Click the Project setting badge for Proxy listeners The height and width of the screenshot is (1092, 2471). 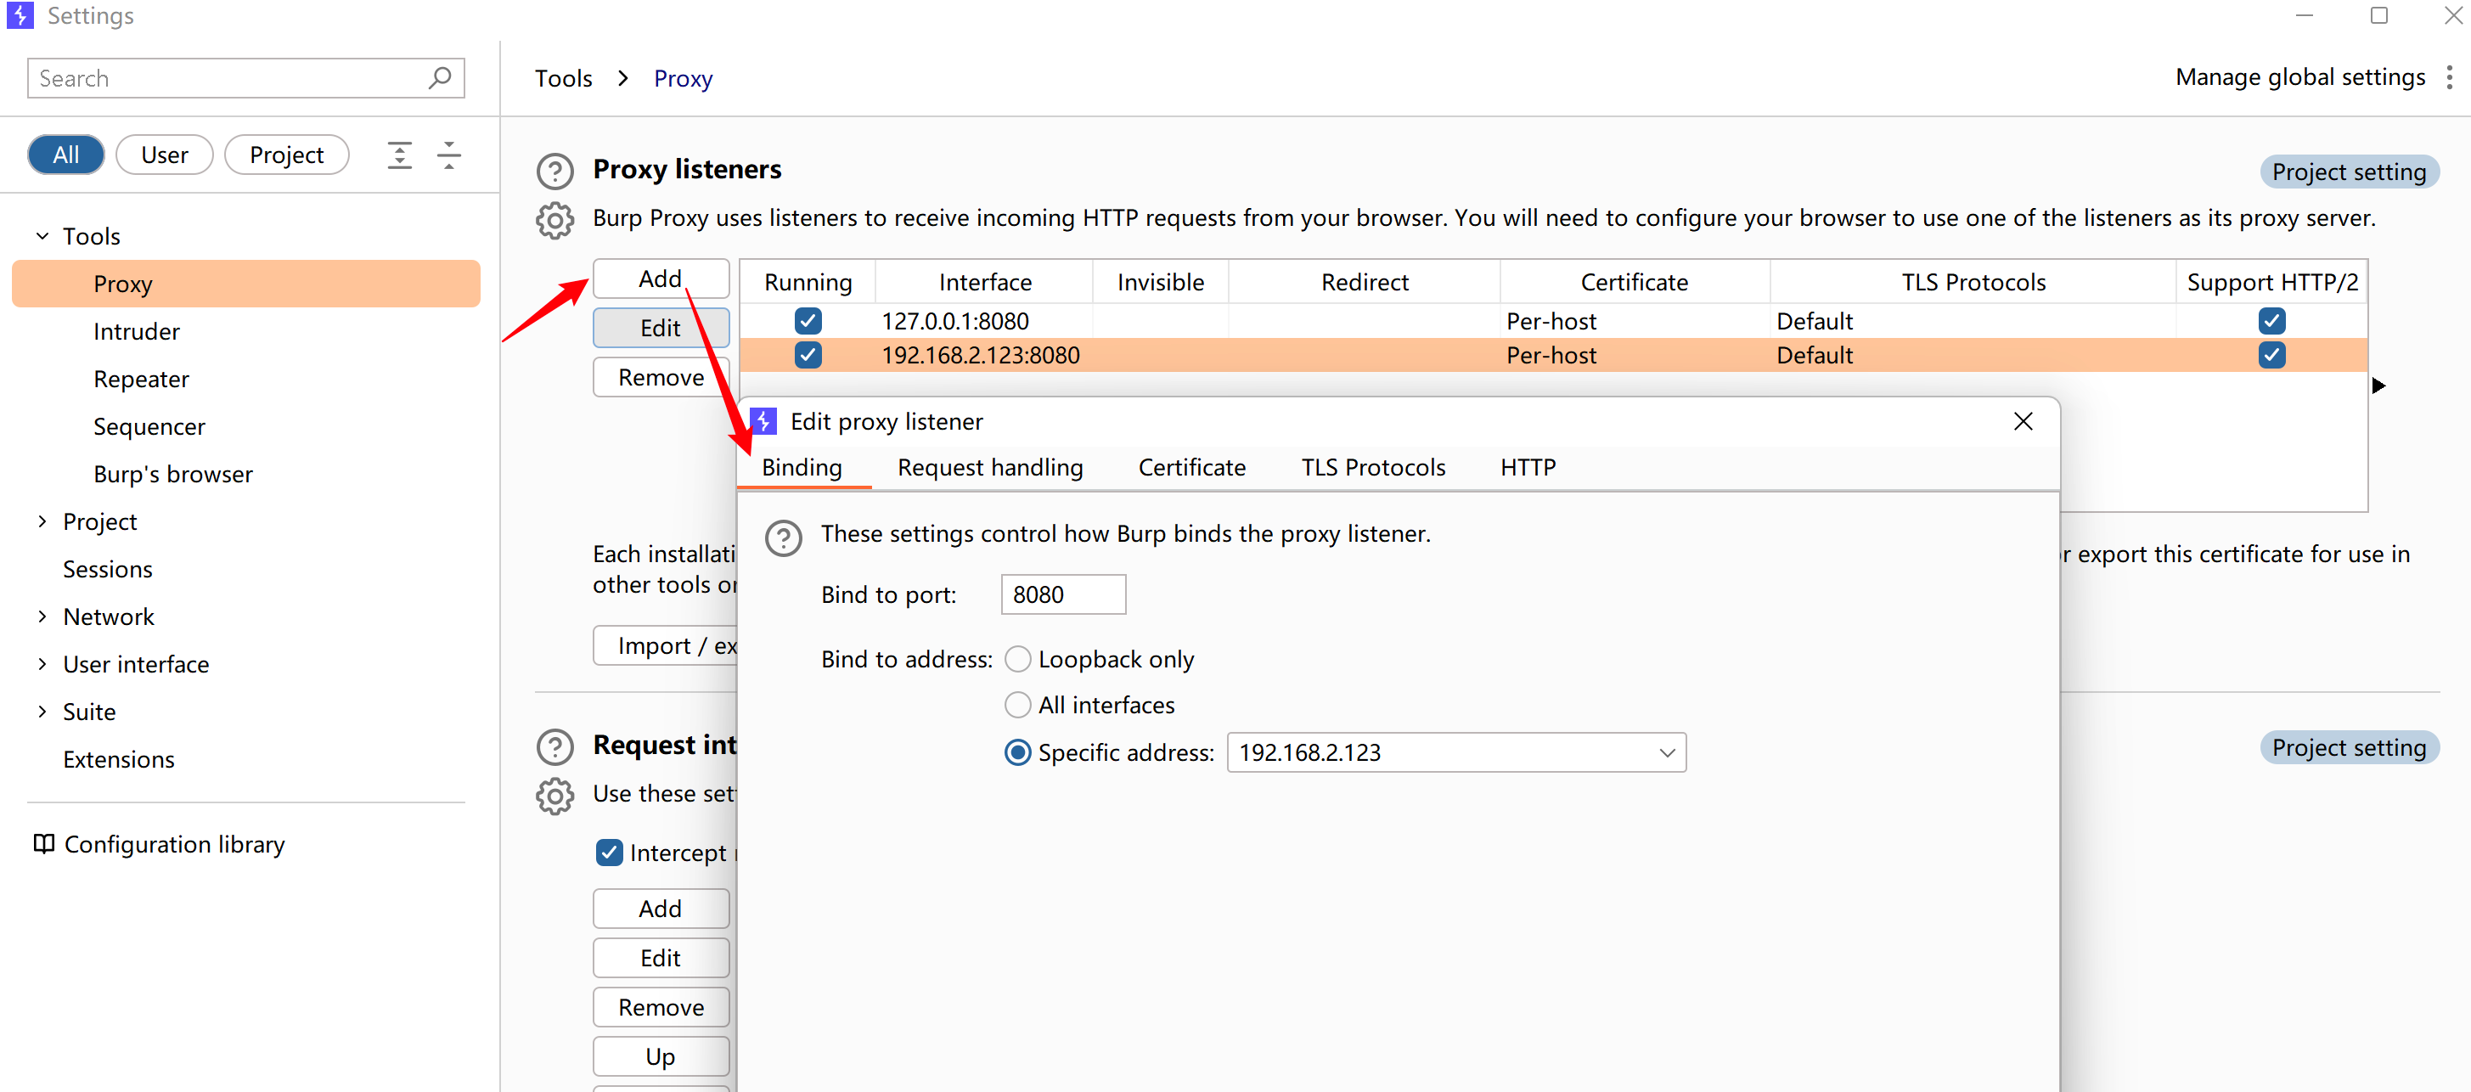[2348, 172]
